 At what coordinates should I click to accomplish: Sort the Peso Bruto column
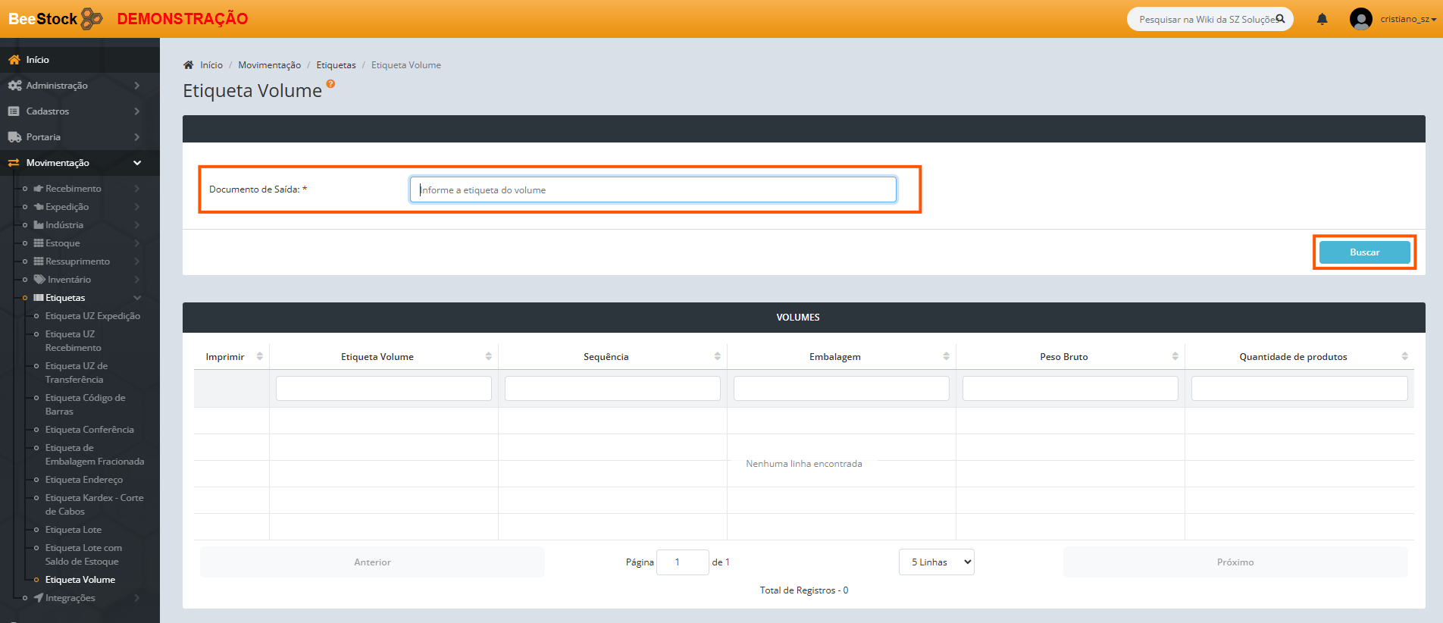1175,356
